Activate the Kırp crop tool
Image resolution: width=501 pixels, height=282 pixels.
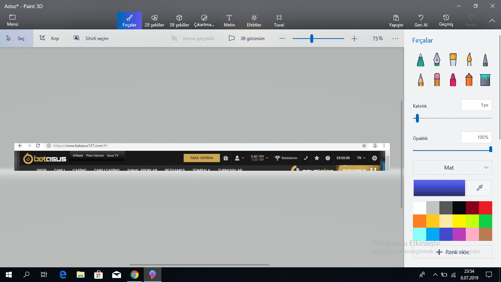point(49,38)
